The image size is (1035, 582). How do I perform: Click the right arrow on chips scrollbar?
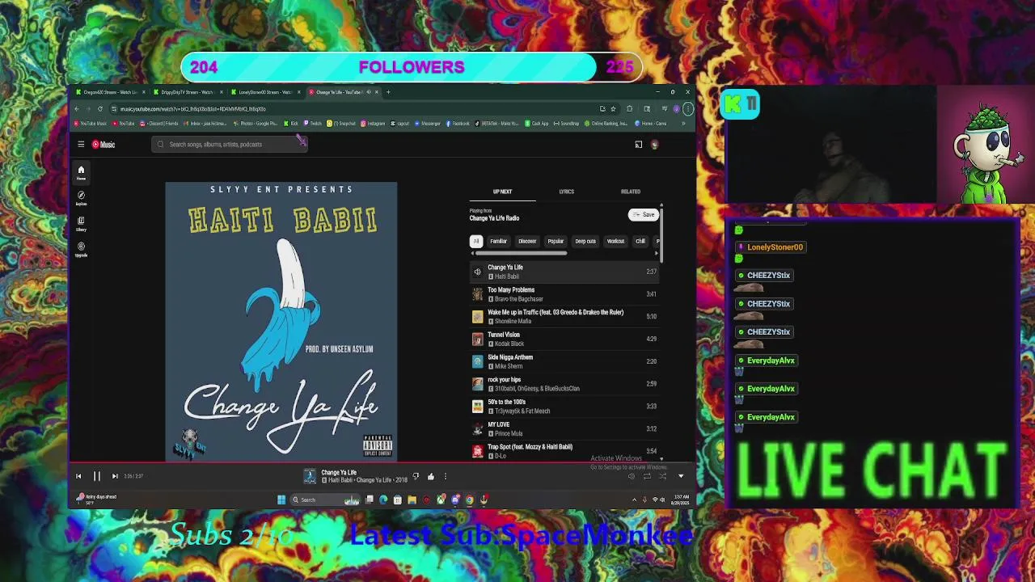pos(656,253)
